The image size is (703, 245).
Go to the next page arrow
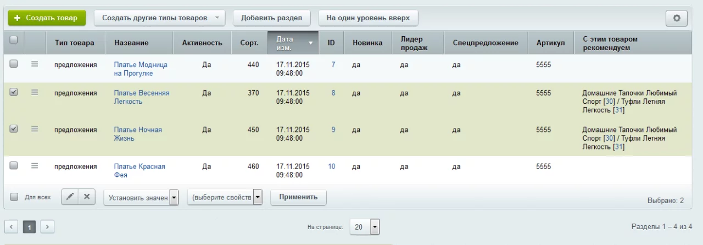47,226
